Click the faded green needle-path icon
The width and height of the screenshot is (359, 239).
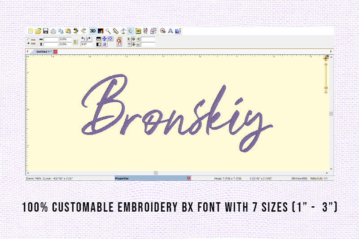pos(83,31)
